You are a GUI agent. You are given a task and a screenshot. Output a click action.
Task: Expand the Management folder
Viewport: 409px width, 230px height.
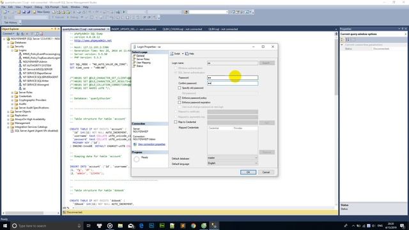point(8,123)
